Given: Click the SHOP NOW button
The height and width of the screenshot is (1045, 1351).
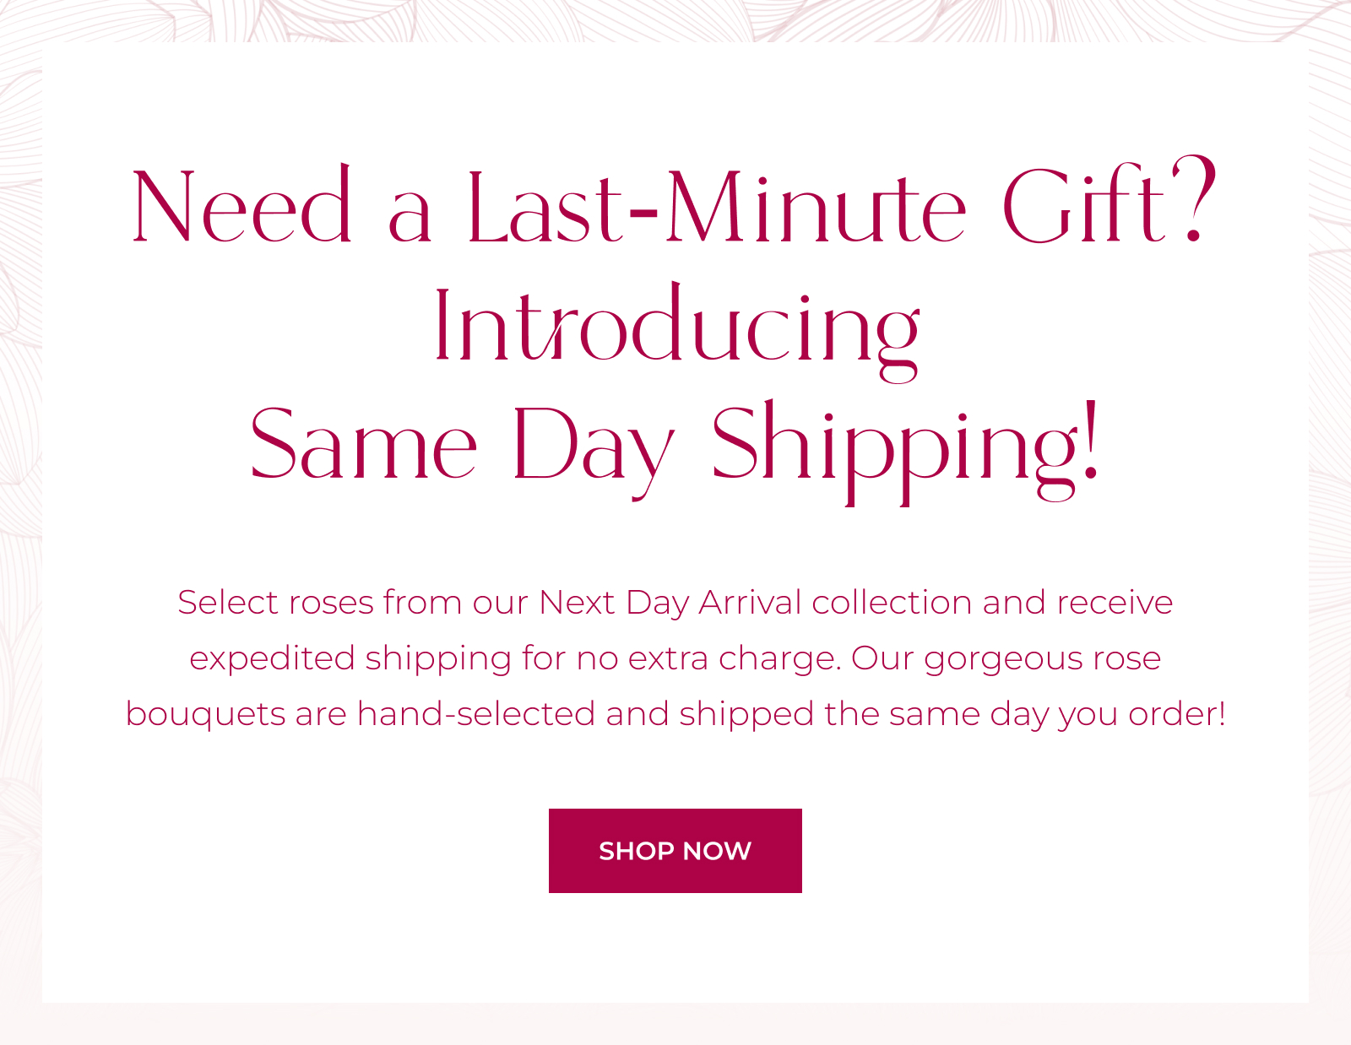Looking at the screenshot, I should coord(675,850).
